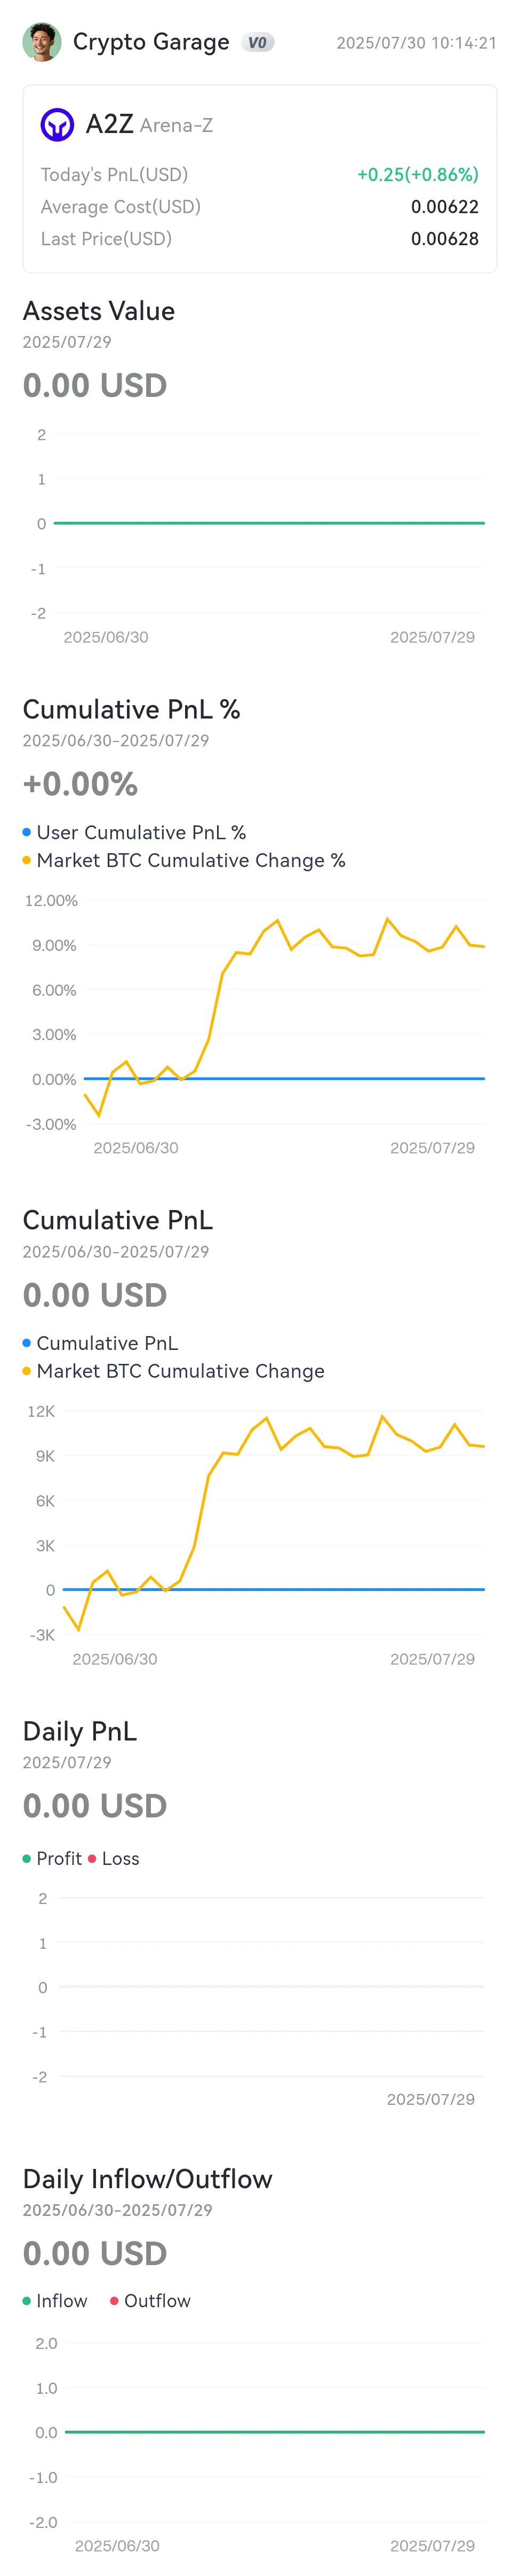This screenshot has width=520, height=2576.
Task: Click the blue zero line in Cumulative PnL chart
Action: [x=274, y=1589]
